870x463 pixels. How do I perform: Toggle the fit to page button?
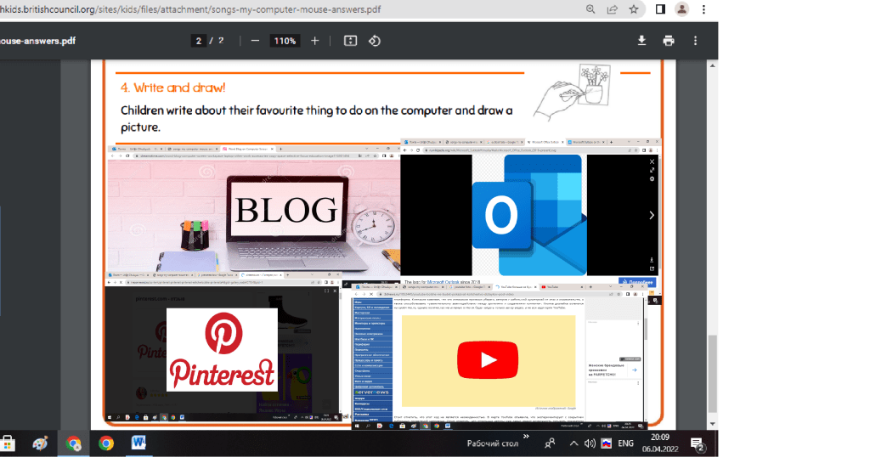349,41
